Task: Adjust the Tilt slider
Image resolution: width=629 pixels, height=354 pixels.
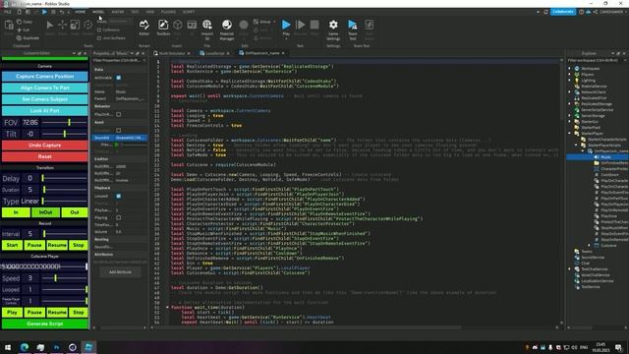Action: (x=65, y=134)
